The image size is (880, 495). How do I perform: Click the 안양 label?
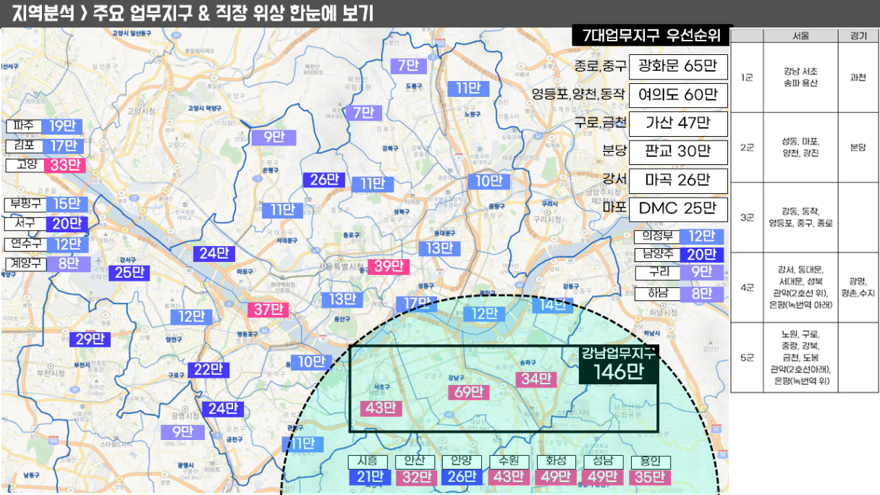[461, 462]
